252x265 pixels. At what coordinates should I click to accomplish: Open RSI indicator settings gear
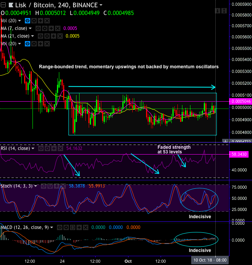[x=48, y=148]
